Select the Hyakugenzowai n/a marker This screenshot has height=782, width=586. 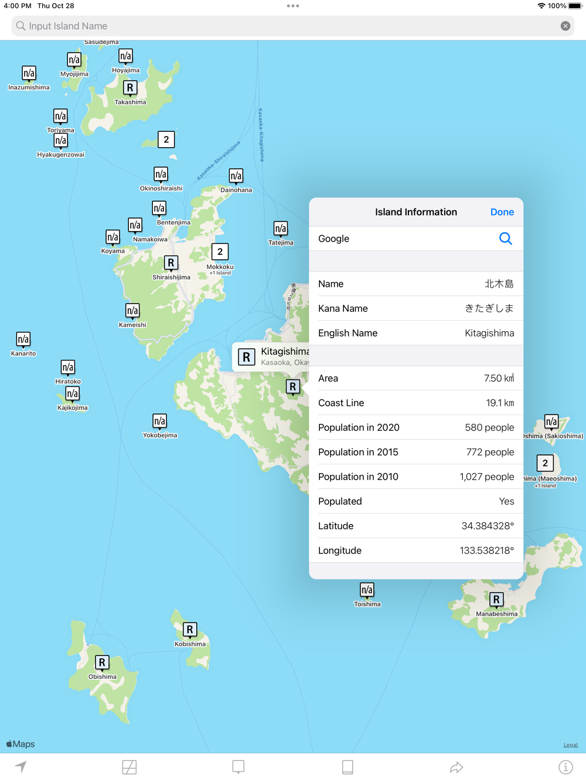(60, 141)
